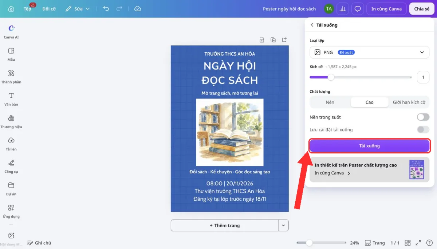Open the Đổi cỡ resize menu
Viewport: 437px width, 249px height.
pyautogui.click(x=49, y=9)
